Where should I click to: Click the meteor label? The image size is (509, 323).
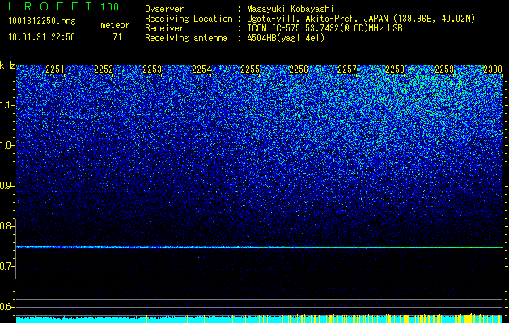coord(115,25)
